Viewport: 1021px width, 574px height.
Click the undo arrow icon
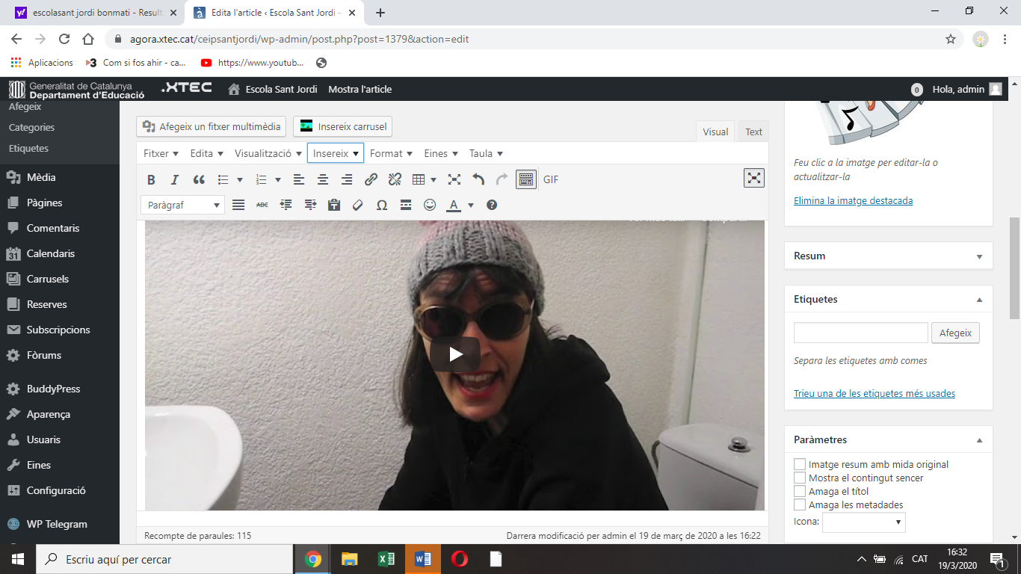(478, 179)
